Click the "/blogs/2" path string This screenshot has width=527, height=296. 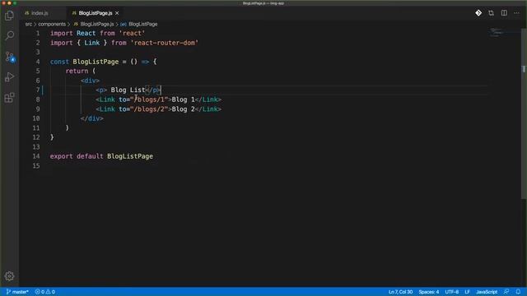(149, 109)
